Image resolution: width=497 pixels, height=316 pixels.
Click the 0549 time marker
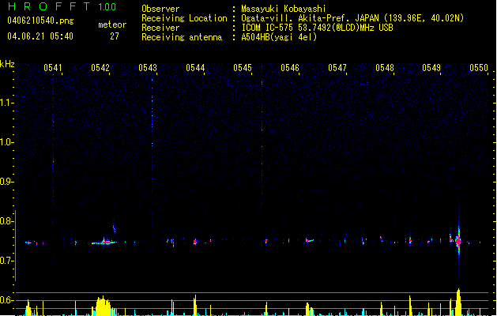click(x=431, y=68)
